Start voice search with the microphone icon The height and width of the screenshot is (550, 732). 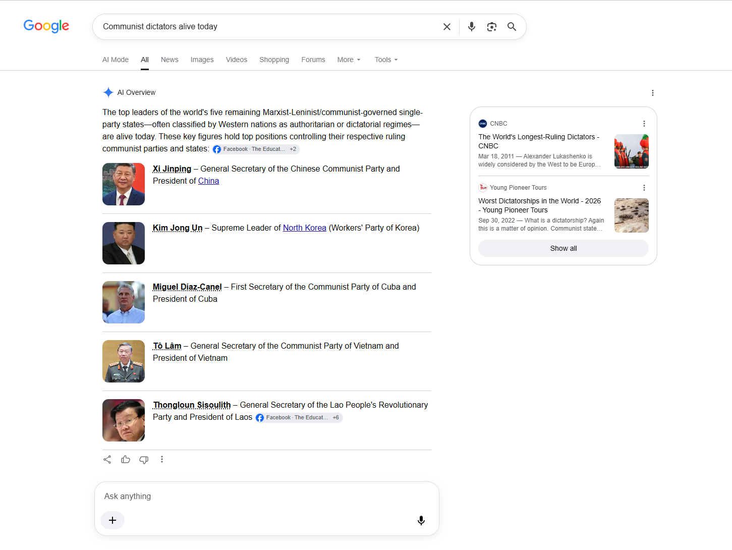(x=472, y=27)
